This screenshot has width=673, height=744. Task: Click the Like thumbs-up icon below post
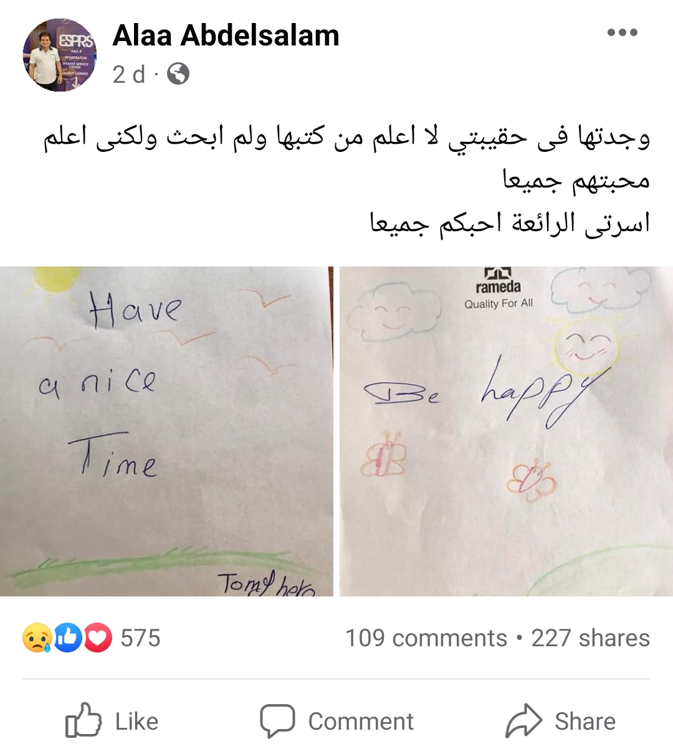(x=84, y=721)
